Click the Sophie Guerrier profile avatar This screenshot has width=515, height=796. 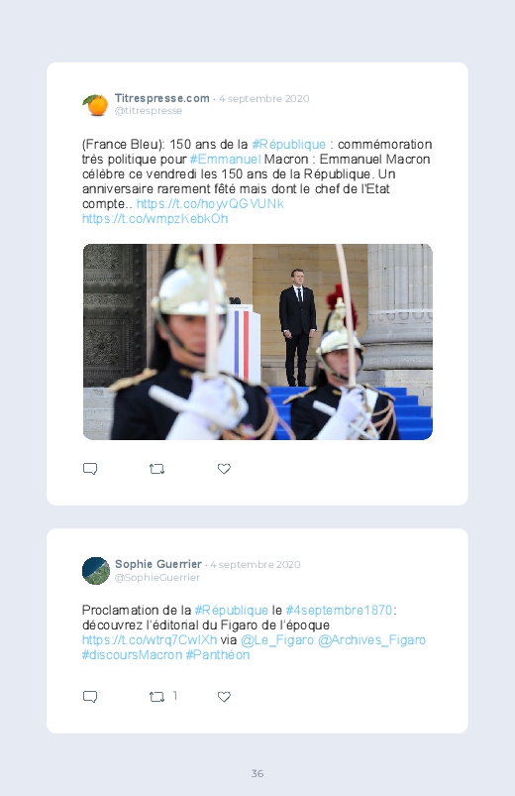(x=96, y=571)
